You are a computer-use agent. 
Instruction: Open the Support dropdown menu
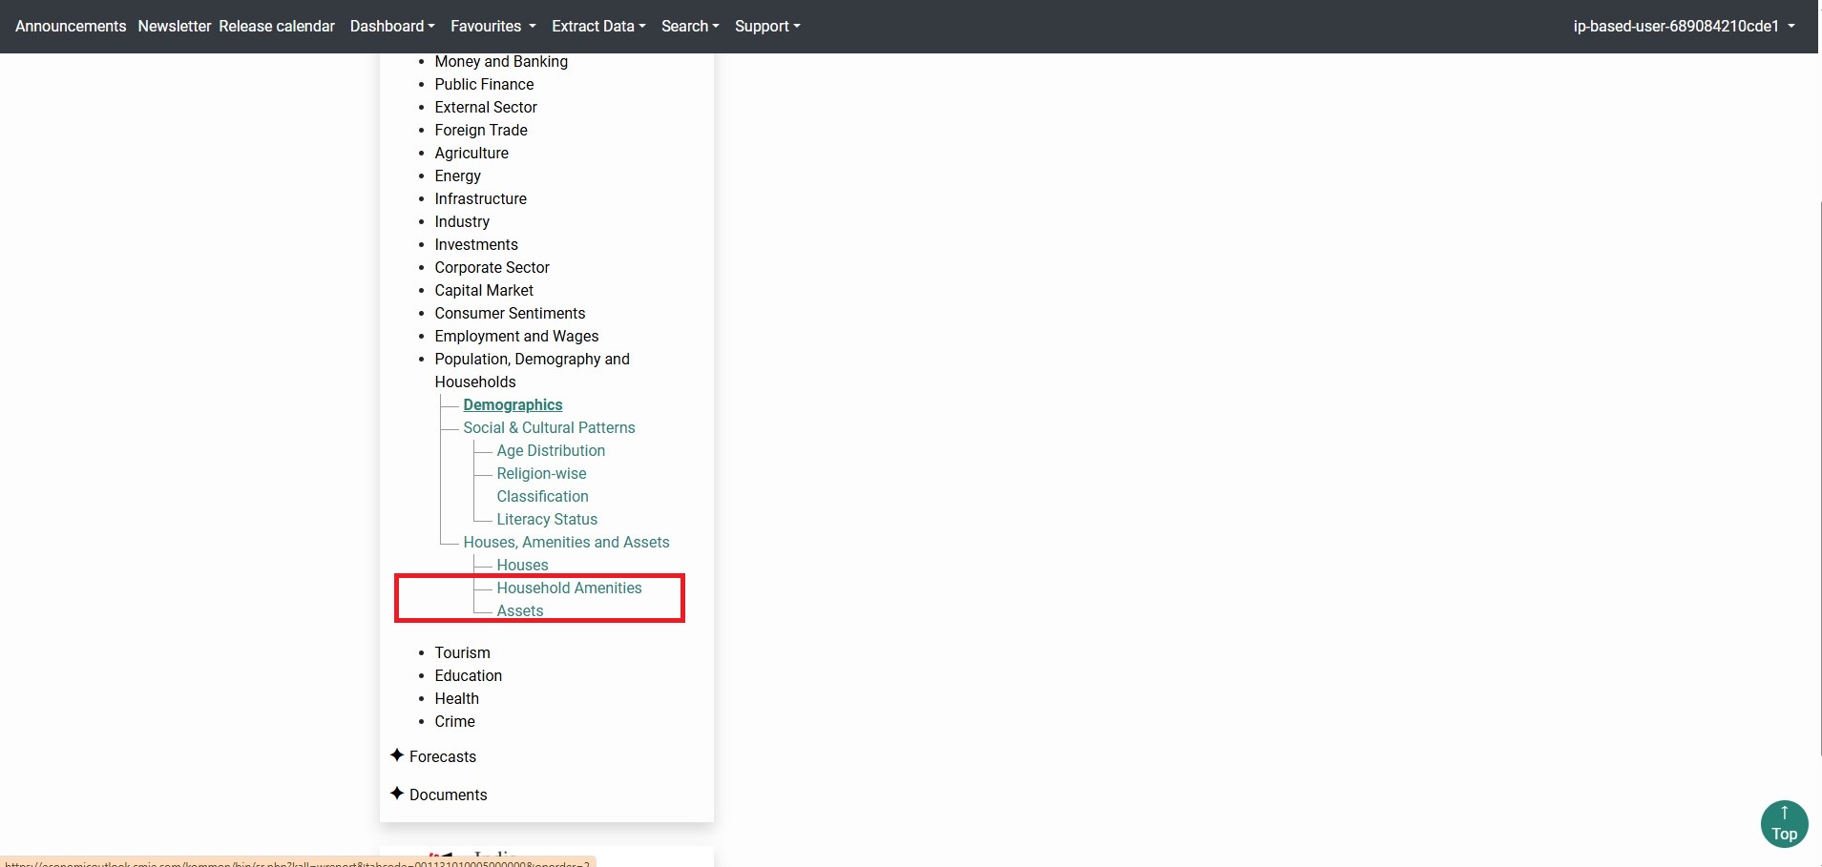click(766, 27)
